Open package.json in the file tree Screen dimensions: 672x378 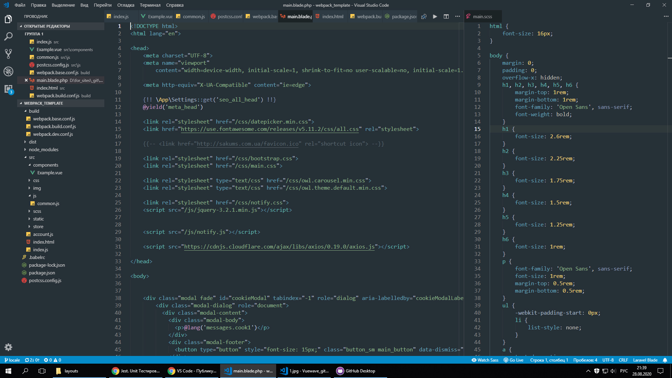pos(42,273)
